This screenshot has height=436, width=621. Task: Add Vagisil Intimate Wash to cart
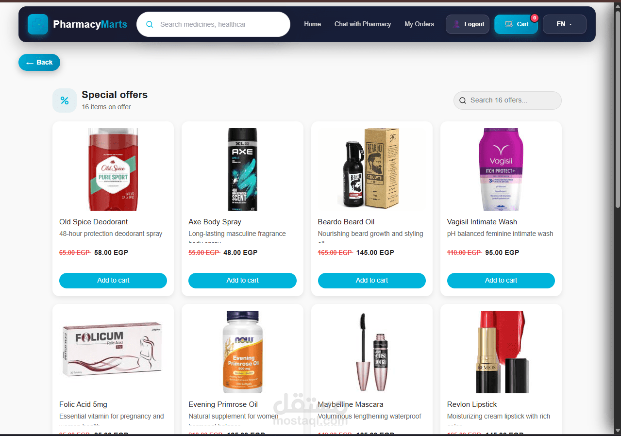pos(501,281)
